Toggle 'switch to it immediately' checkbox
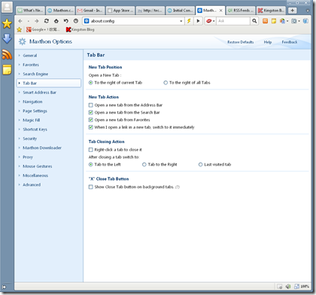Image resolution: width=316 pixels, height=295 pixels. (x=91, y=127)
